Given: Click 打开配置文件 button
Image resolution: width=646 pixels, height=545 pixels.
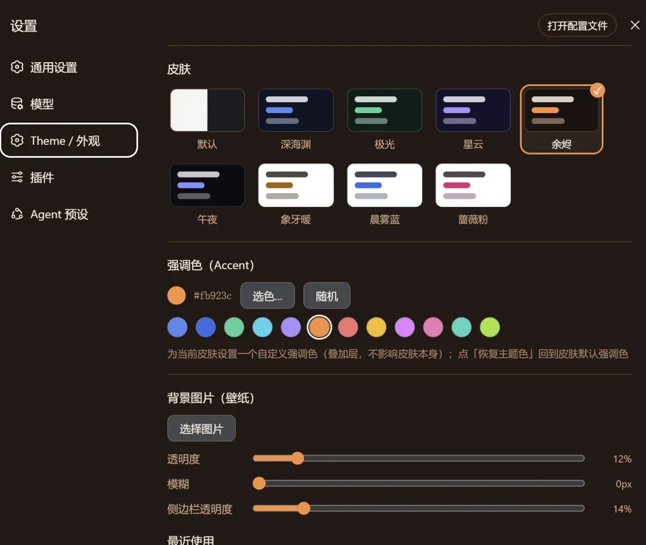Looking at the screenshot, I should (577, 26).
